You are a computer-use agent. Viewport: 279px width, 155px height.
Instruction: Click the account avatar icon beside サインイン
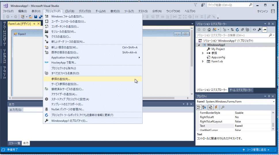tap(273, 11)
